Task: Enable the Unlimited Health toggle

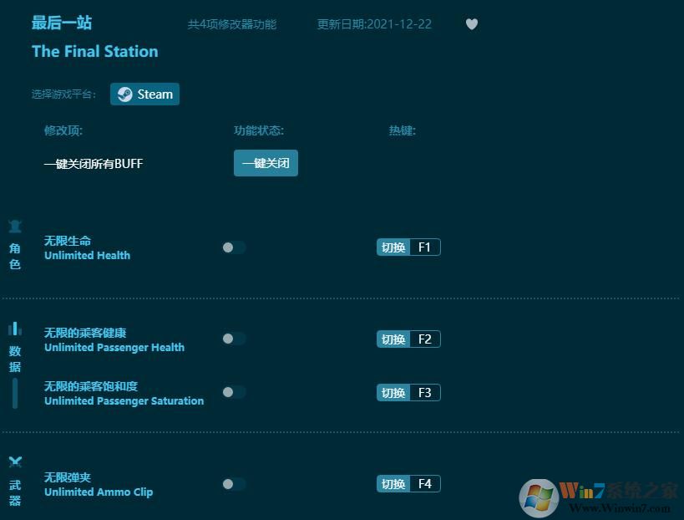Action: click(233, 247)
